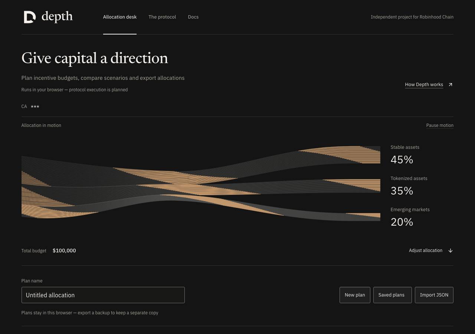Image resolution: width=475 pixels, height=334 pixels.
Task: Click the Allocation in motion label
Action: 41,125
